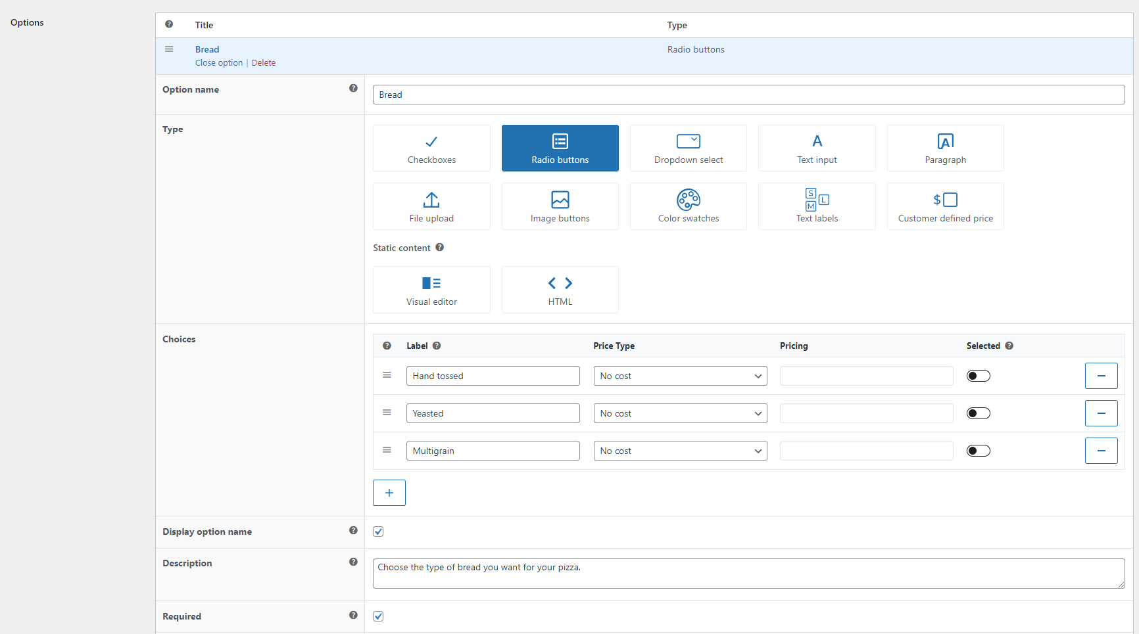Add a new choice with plus button
1139x634 pixels.
tap(389, 493)
